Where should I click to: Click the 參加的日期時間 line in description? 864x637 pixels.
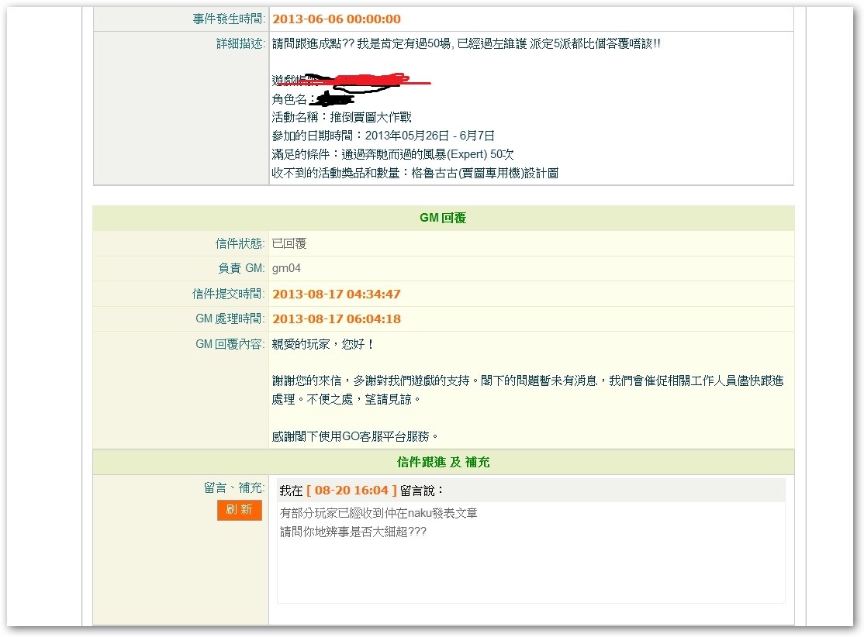pyautogui.click(x=383, y=136)
